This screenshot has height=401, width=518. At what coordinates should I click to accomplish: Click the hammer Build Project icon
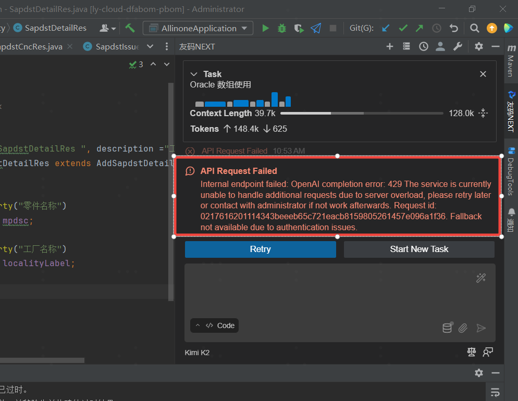point(130,28)
